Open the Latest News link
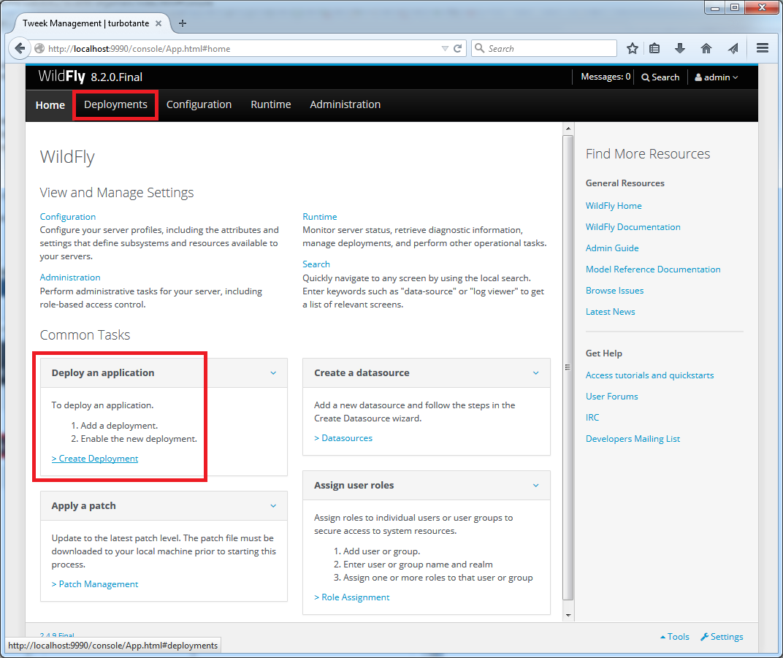The width and height of the screenshot is (783, 658). click(x=610, y=312)
